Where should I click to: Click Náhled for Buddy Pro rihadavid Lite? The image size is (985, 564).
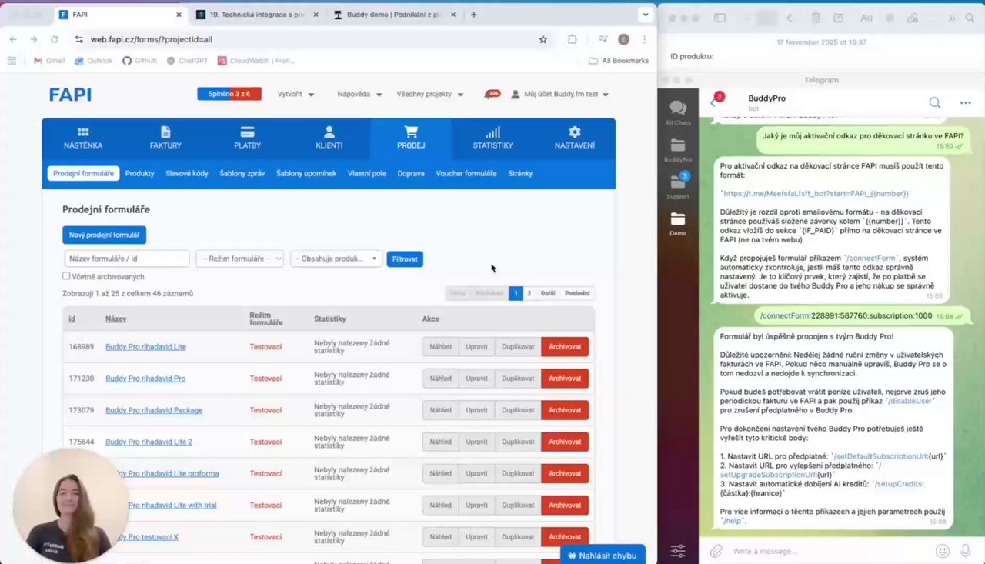tap(440, 346)
